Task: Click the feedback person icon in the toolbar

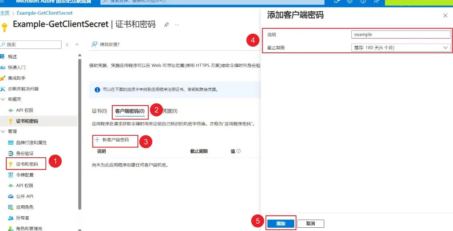Action: pos(94,44)
